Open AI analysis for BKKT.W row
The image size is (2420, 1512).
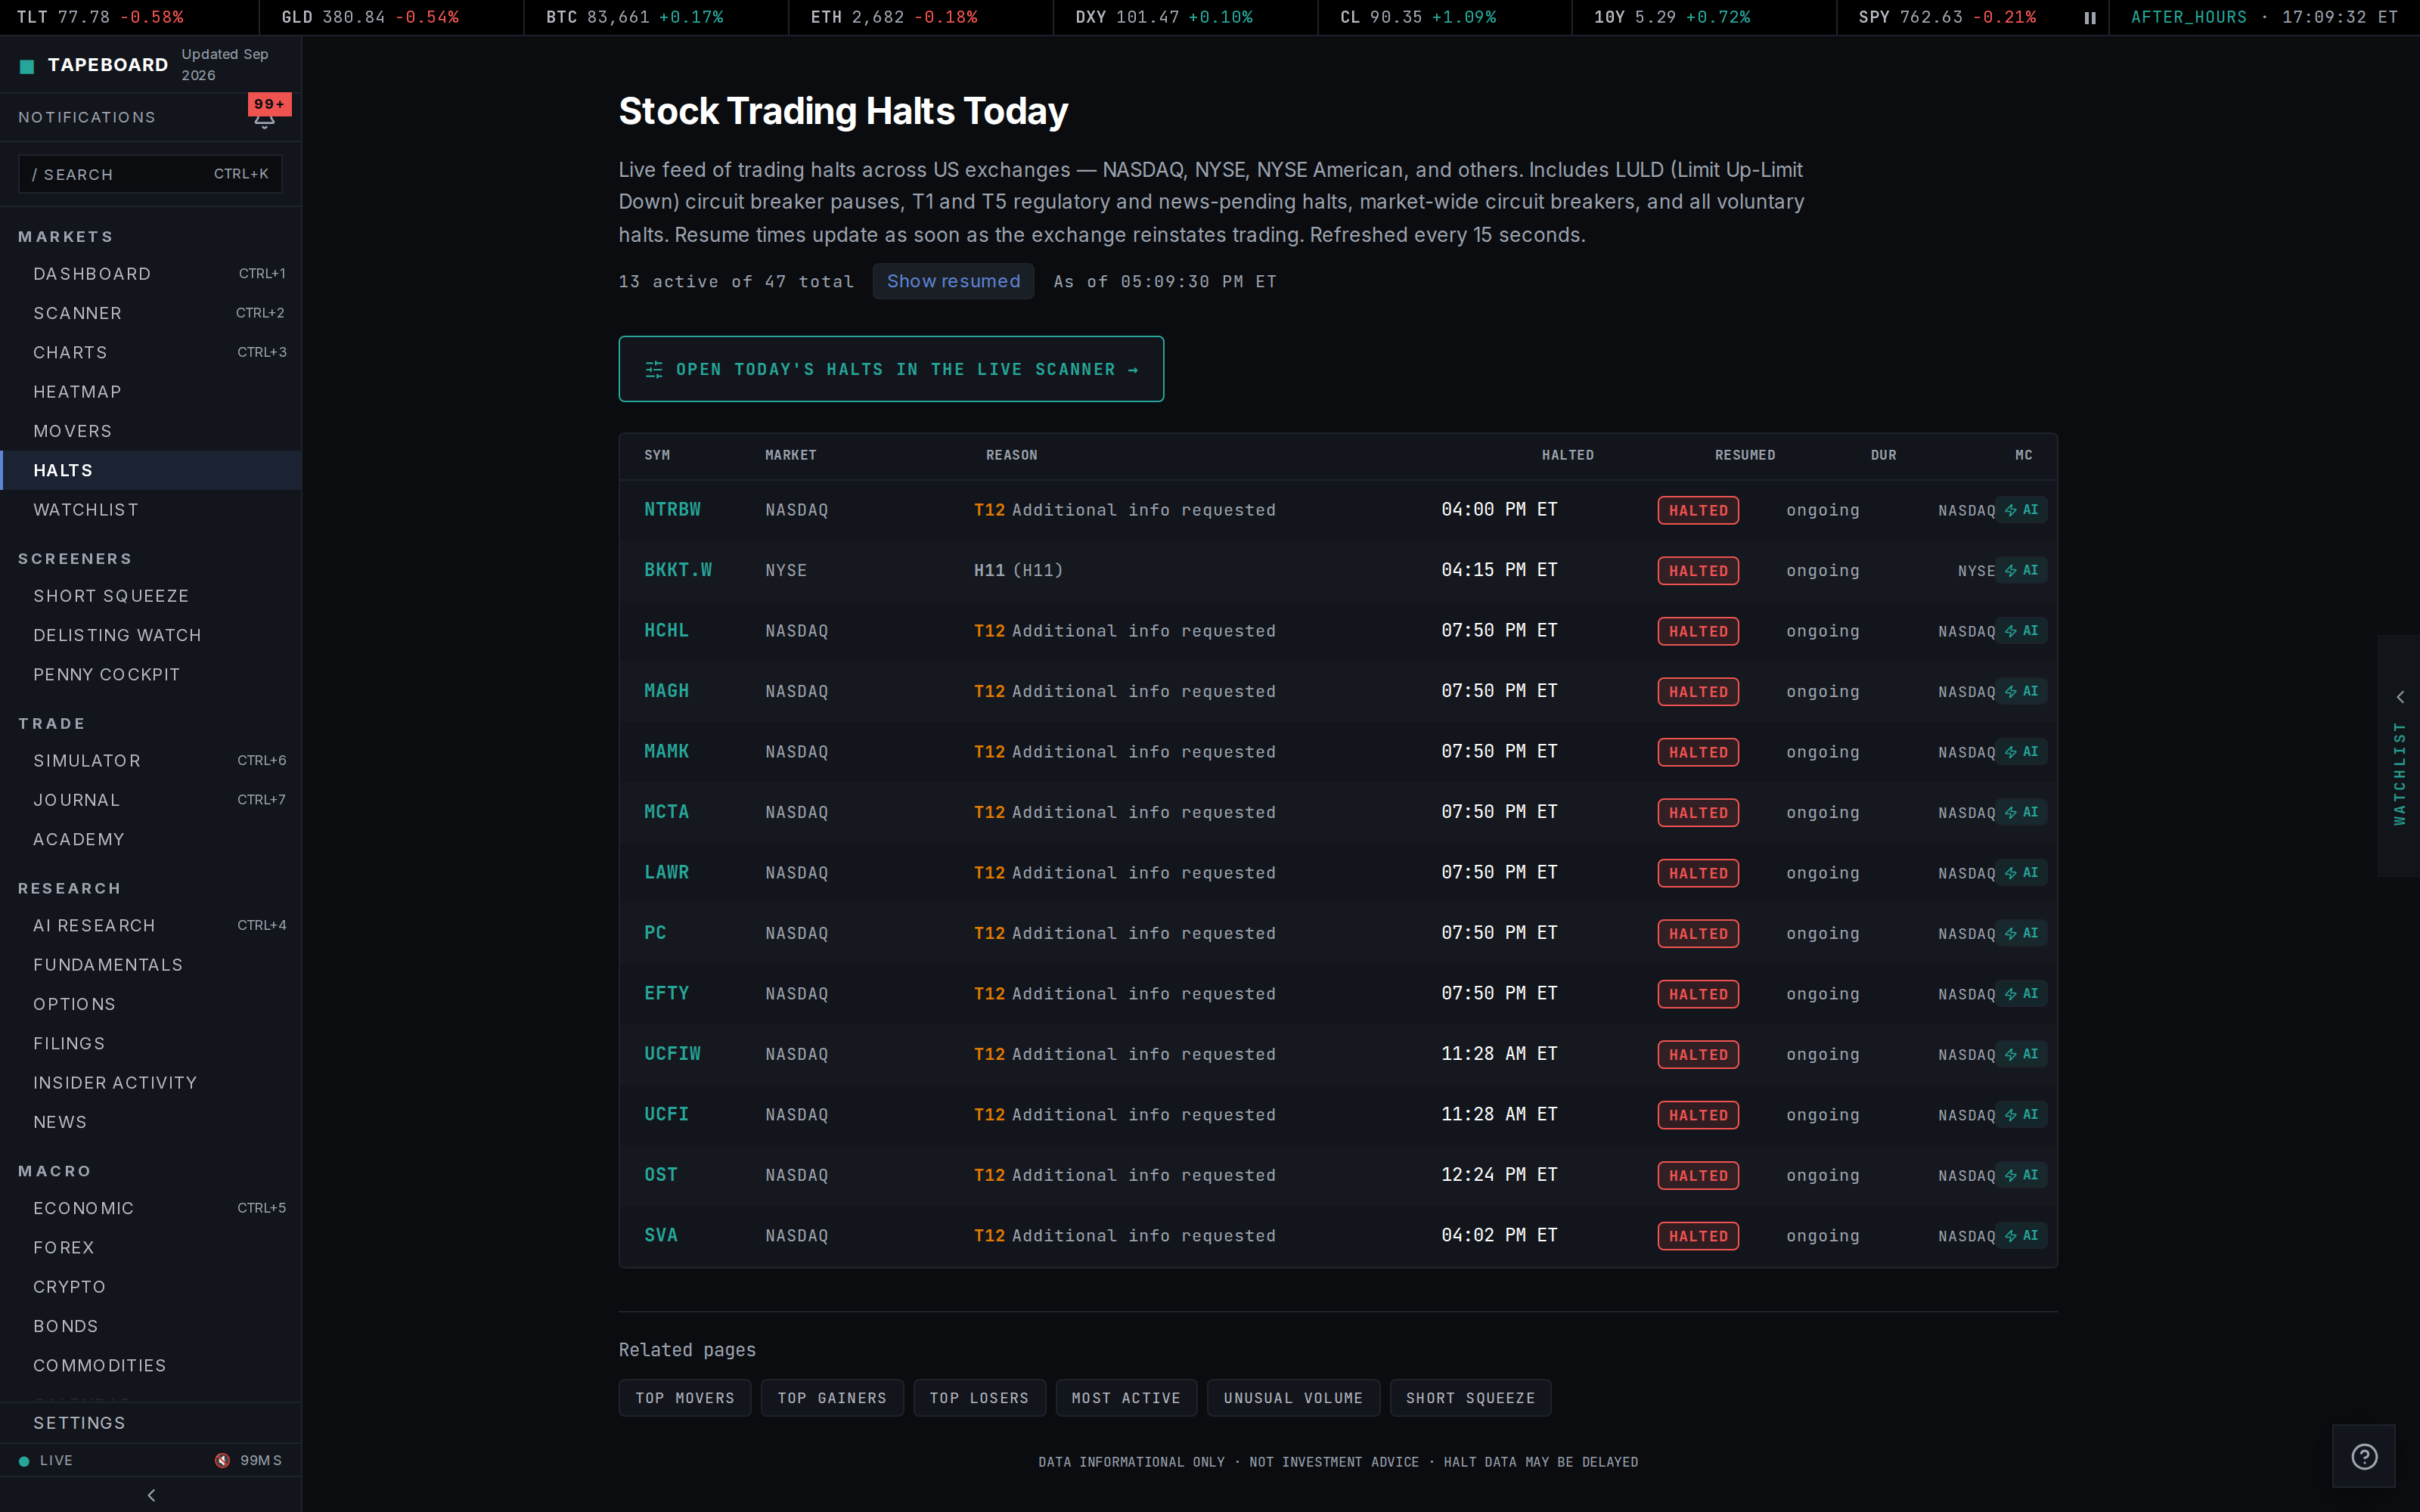click(2022, 570)
